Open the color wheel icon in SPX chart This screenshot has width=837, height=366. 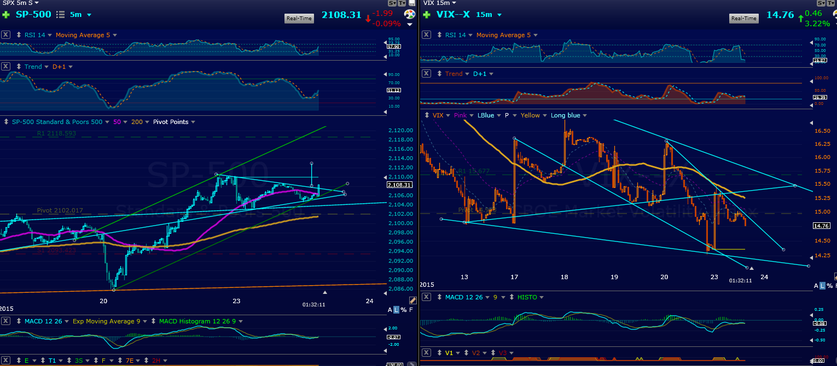click(409, 14)
